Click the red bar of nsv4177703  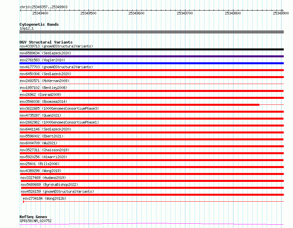coord(151,70)
